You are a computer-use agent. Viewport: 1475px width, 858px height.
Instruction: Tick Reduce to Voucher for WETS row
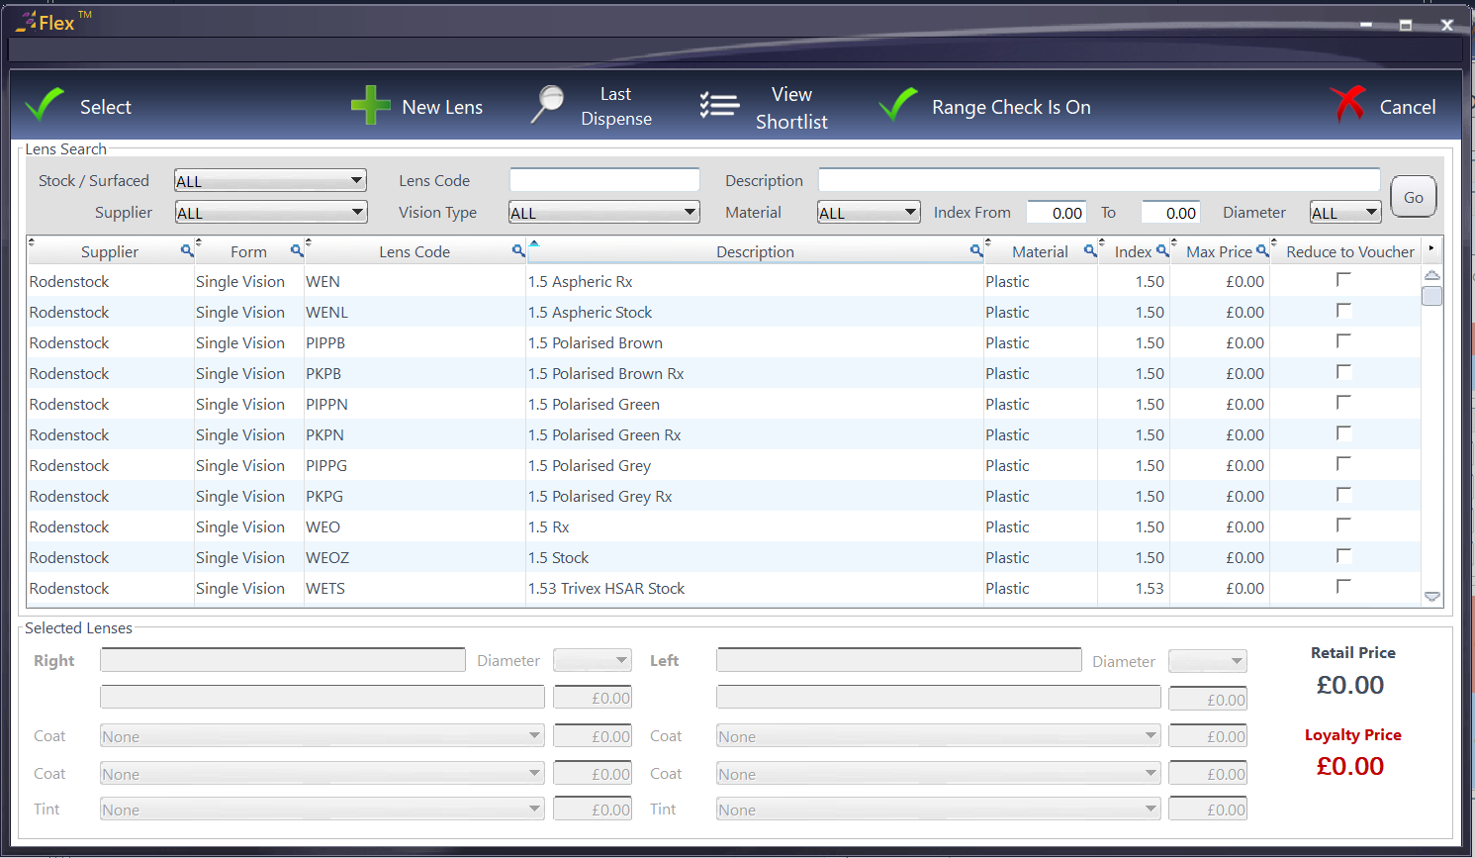(x=1343, y=587)
